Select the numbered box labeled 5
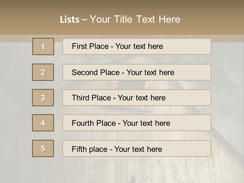 coord(43,148)
